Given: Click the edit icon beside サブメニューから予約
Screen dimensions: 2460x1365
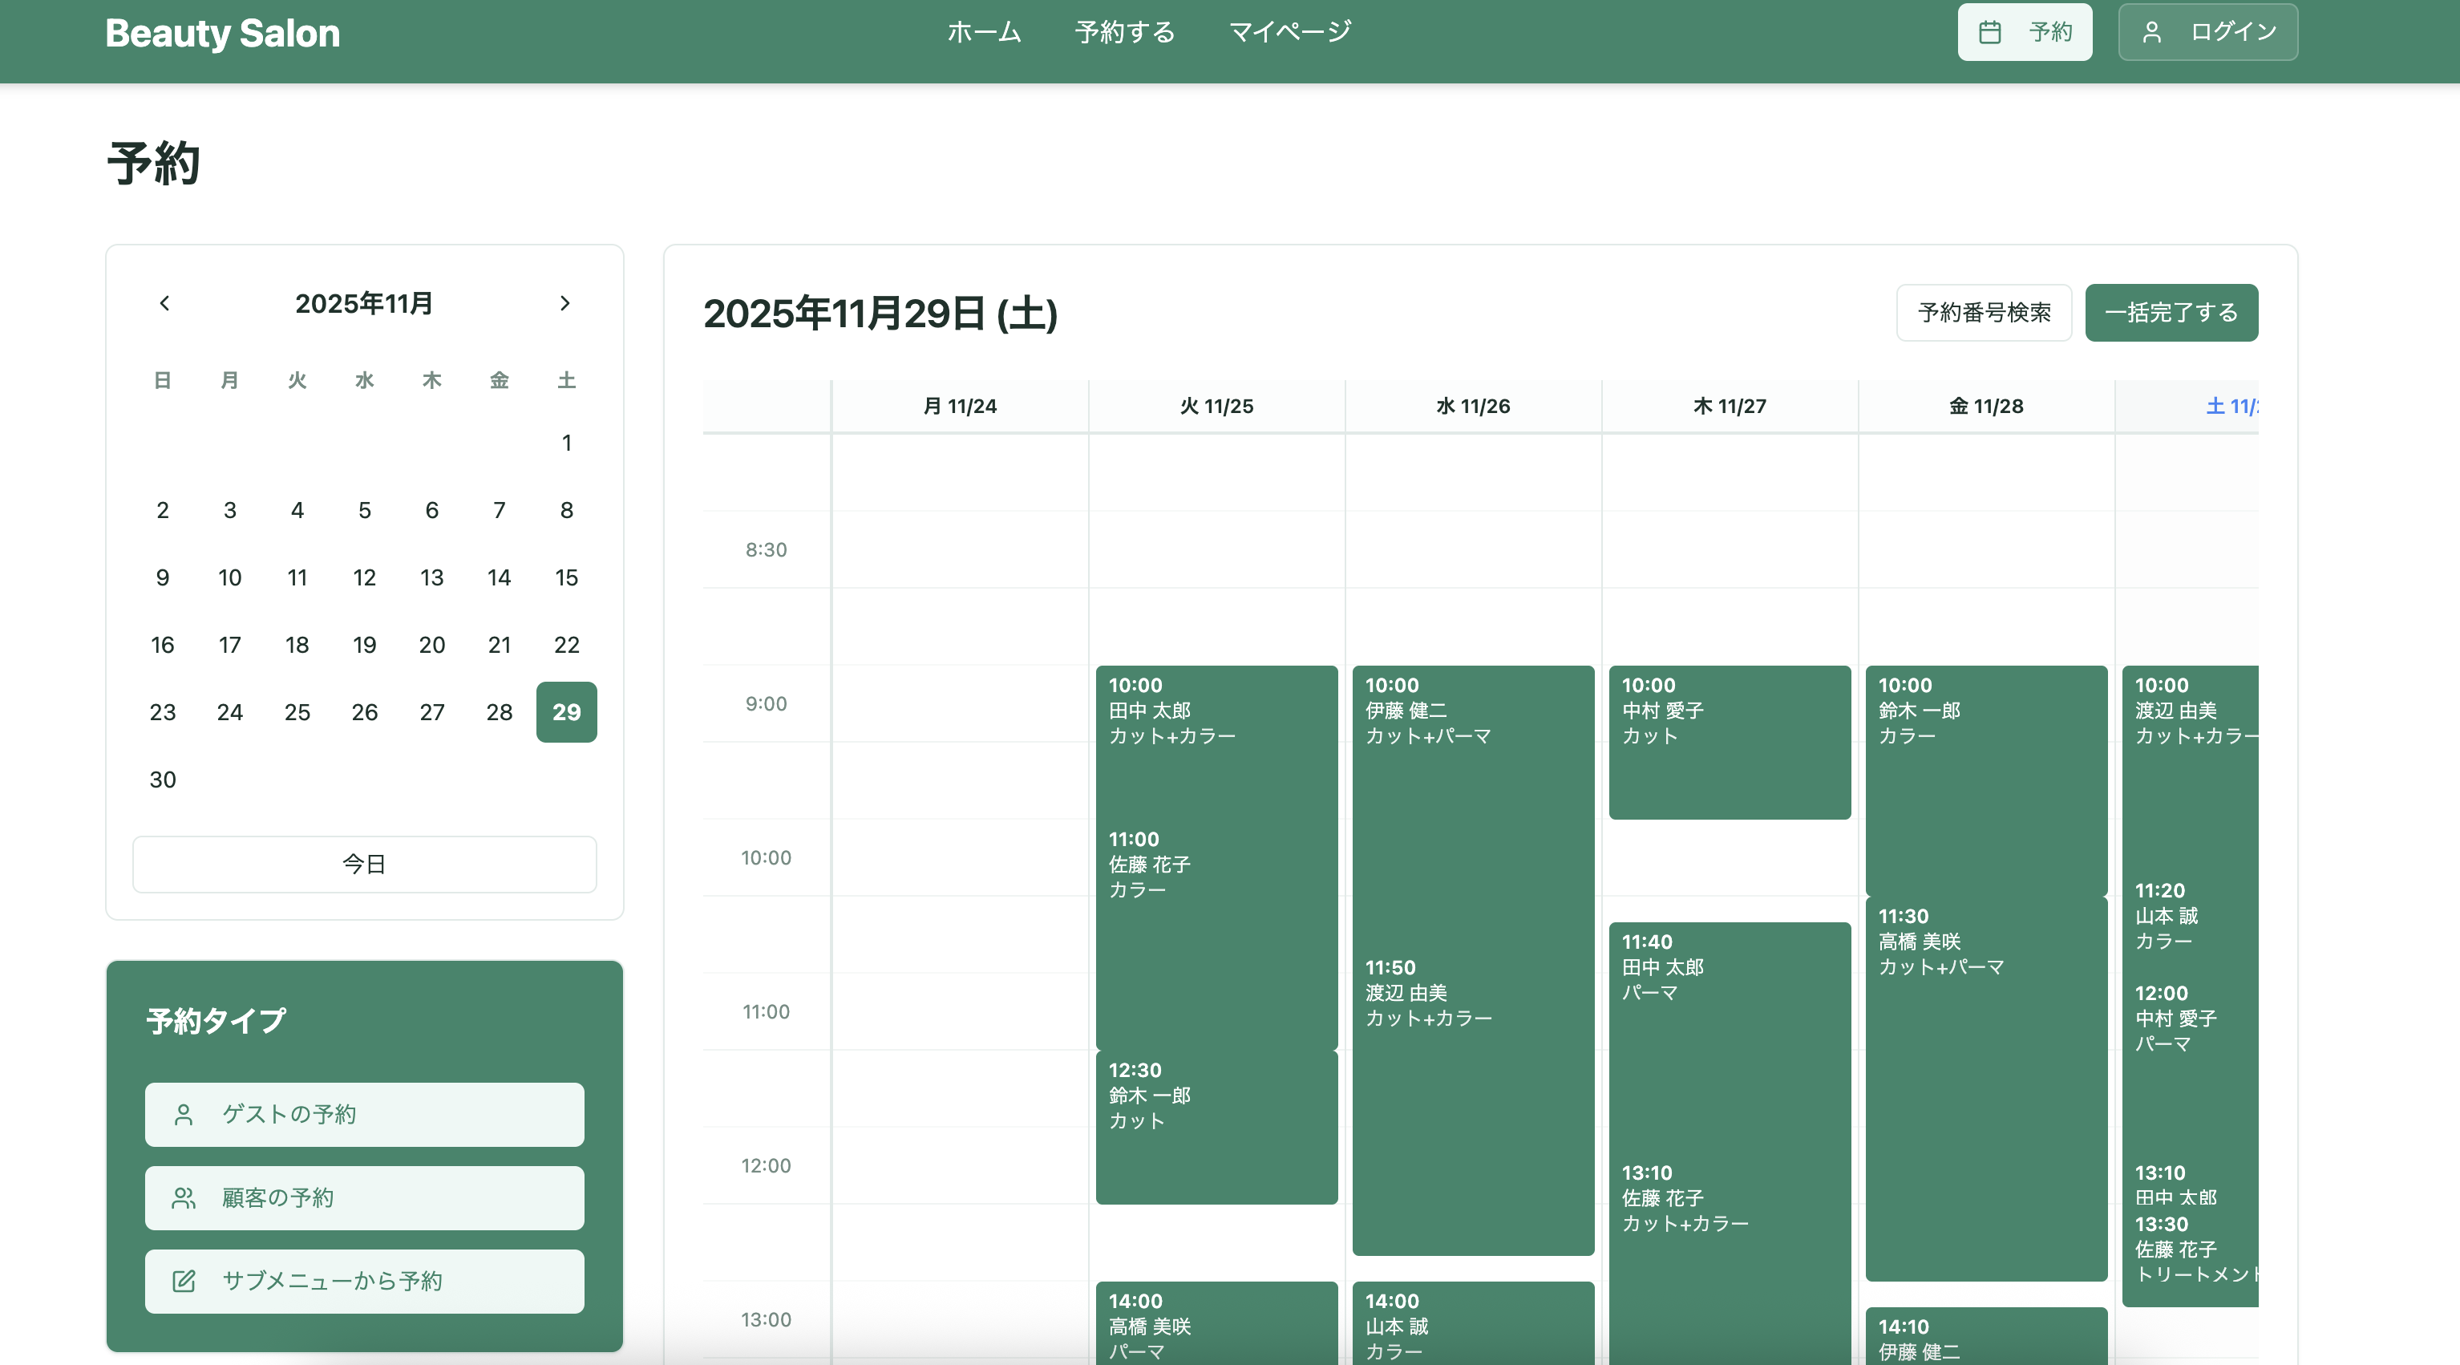Looking at the screenshot, I should coord(184,1281).
